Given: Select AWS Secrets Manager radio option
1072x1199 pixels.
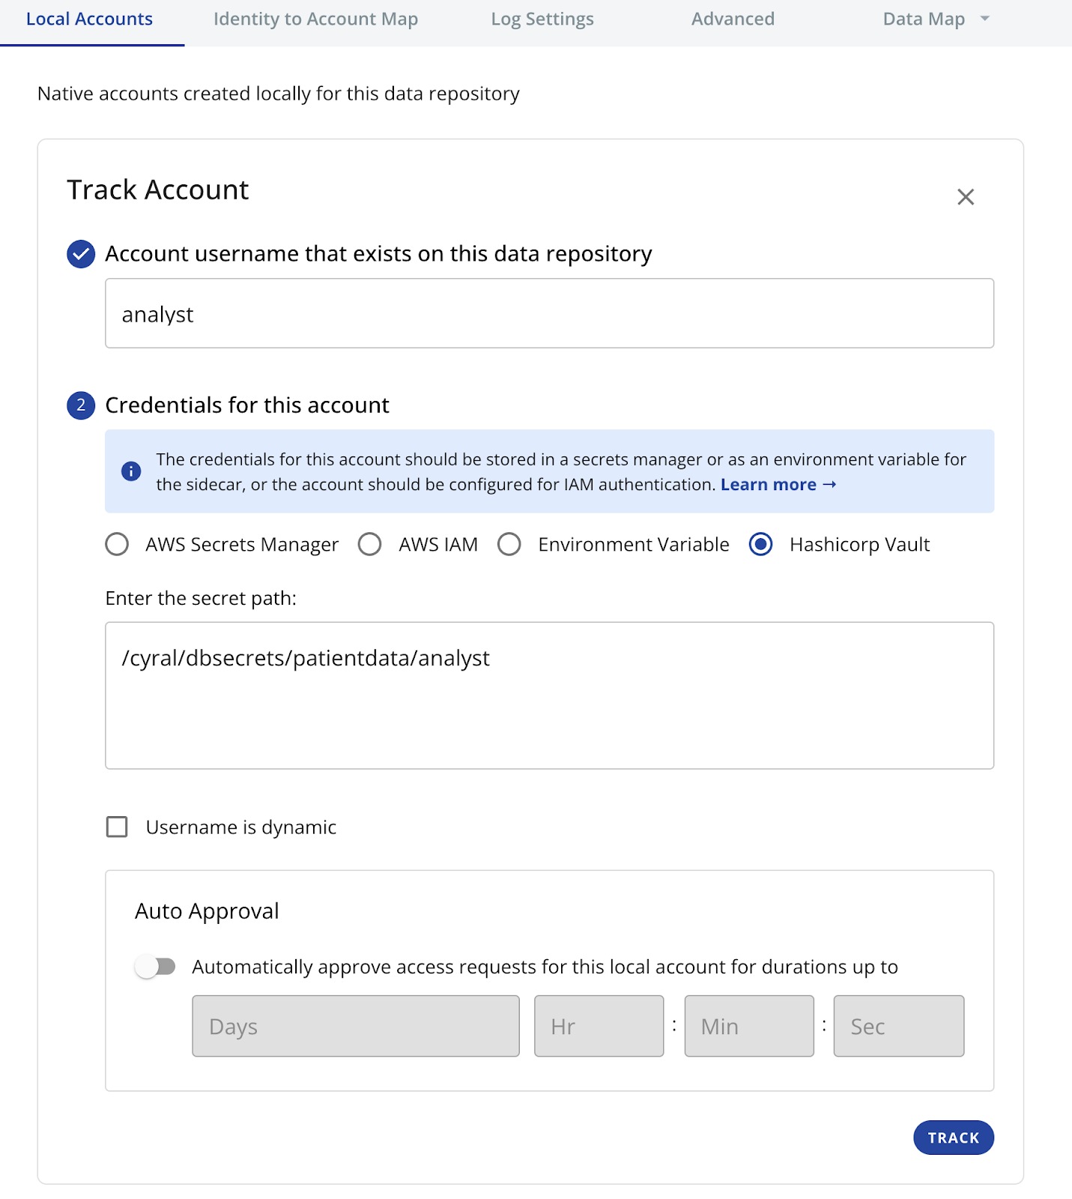Looking at the screenshot, I should coord(117,544).
